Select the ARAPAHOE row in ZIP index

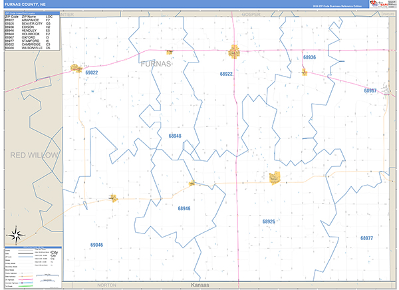point(29,20)
